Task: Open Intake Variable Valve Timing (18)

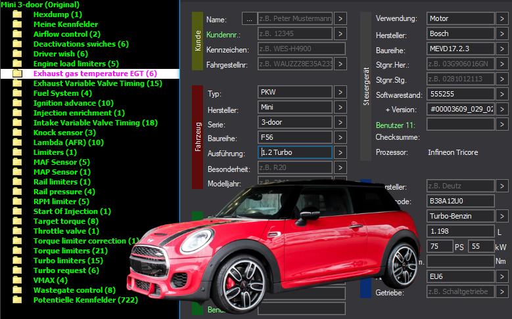Action: [x=95, y=123]
